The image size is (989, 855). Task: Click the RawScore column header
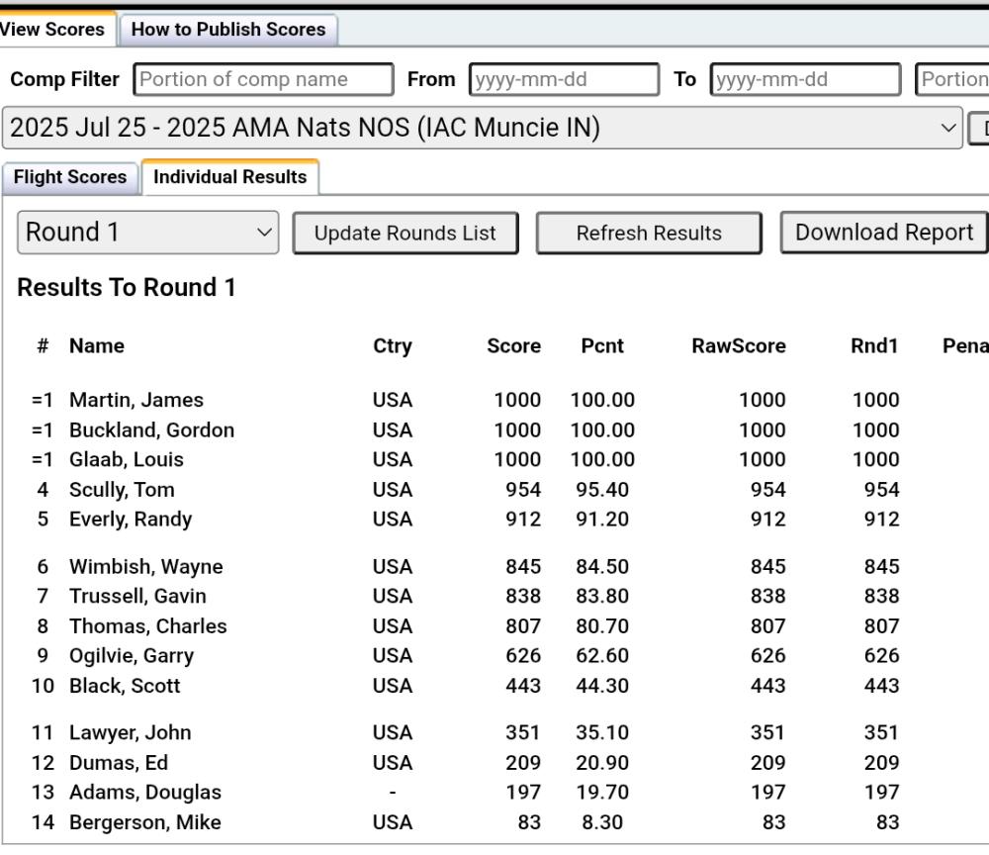tap(739, 345)
